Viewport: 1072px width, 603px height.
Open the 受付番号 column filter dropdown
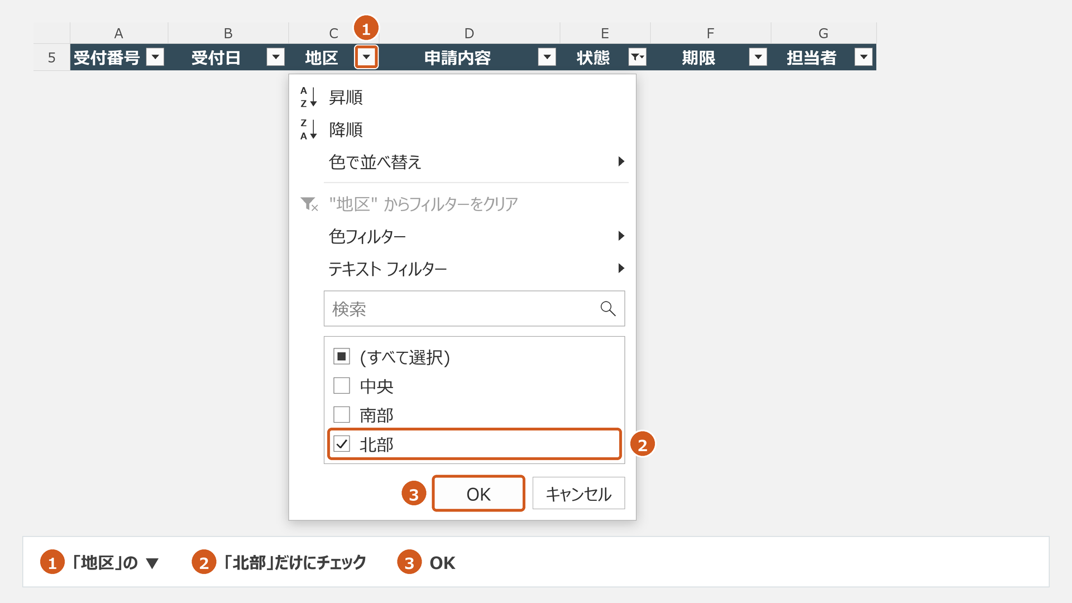pos(155,57)
